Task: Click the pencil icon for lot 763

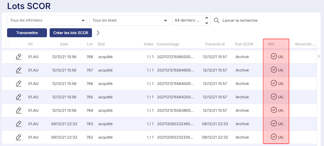Action: tap(19, 124)
